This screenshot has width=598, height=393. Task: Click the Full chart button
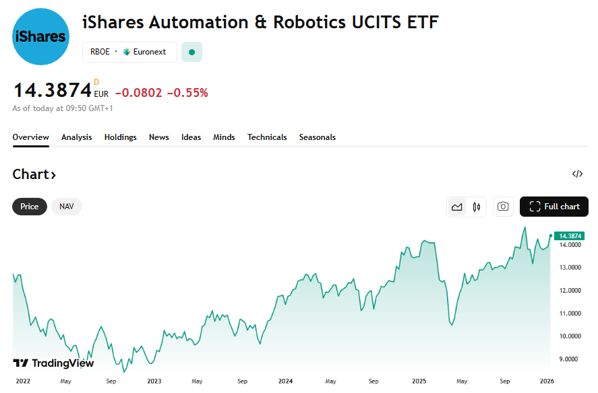[554, 207]
